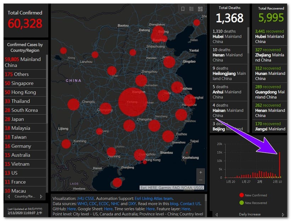The image size is (291, 221).
Task: Open the Google Sheet Here link
Action: coord(108,209)
